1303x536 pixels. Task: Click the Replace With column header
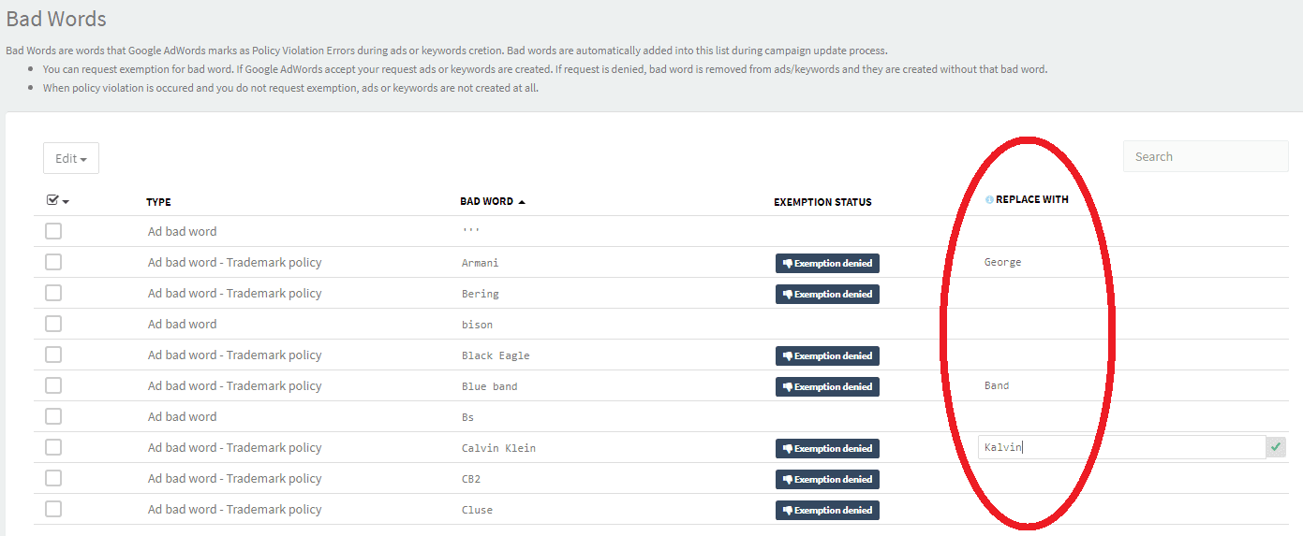[1031, 200]
